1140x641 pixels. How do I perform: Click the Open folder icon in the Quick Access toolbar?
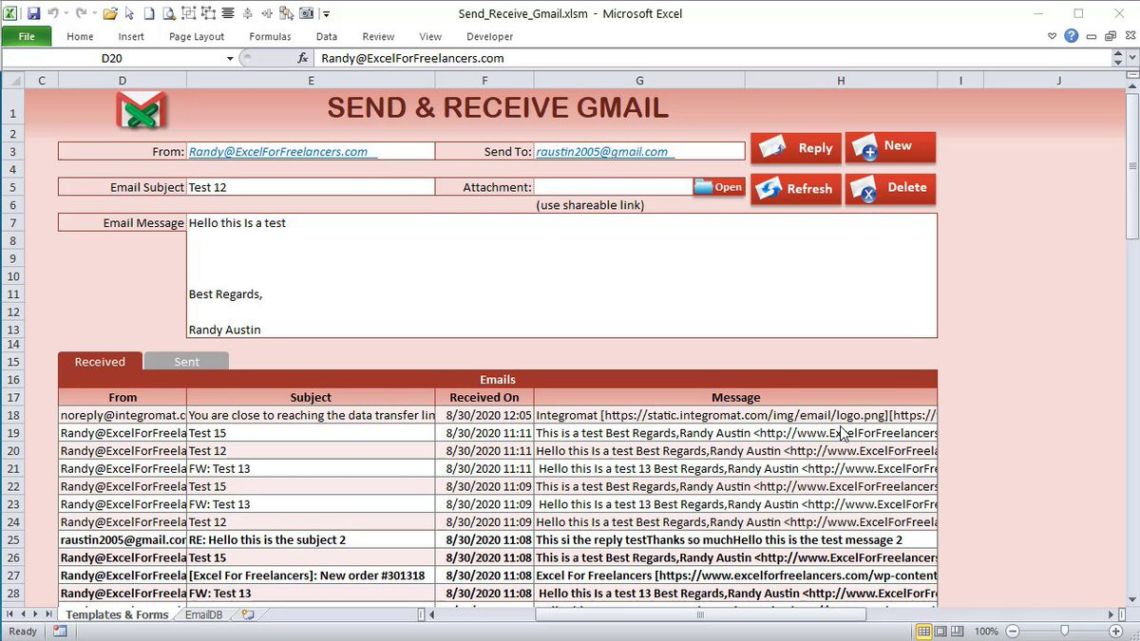tap(110, 13)
